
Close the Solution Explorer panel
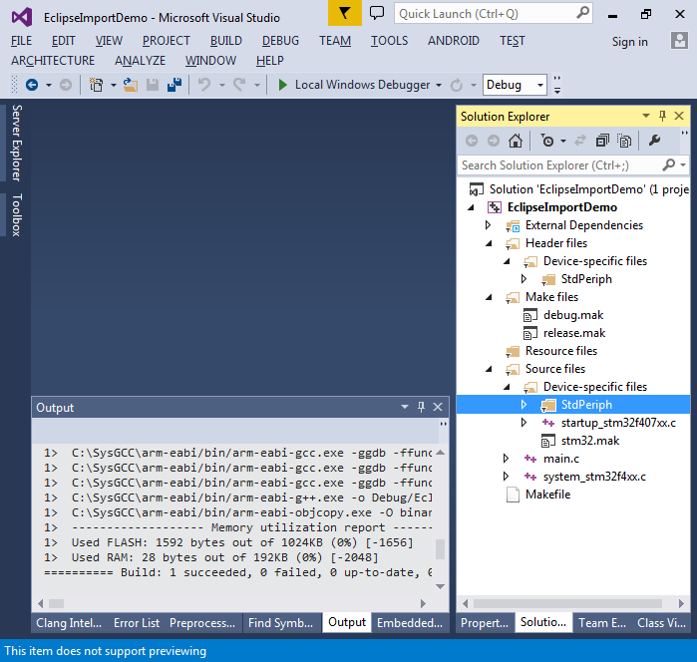coord(679,116)
